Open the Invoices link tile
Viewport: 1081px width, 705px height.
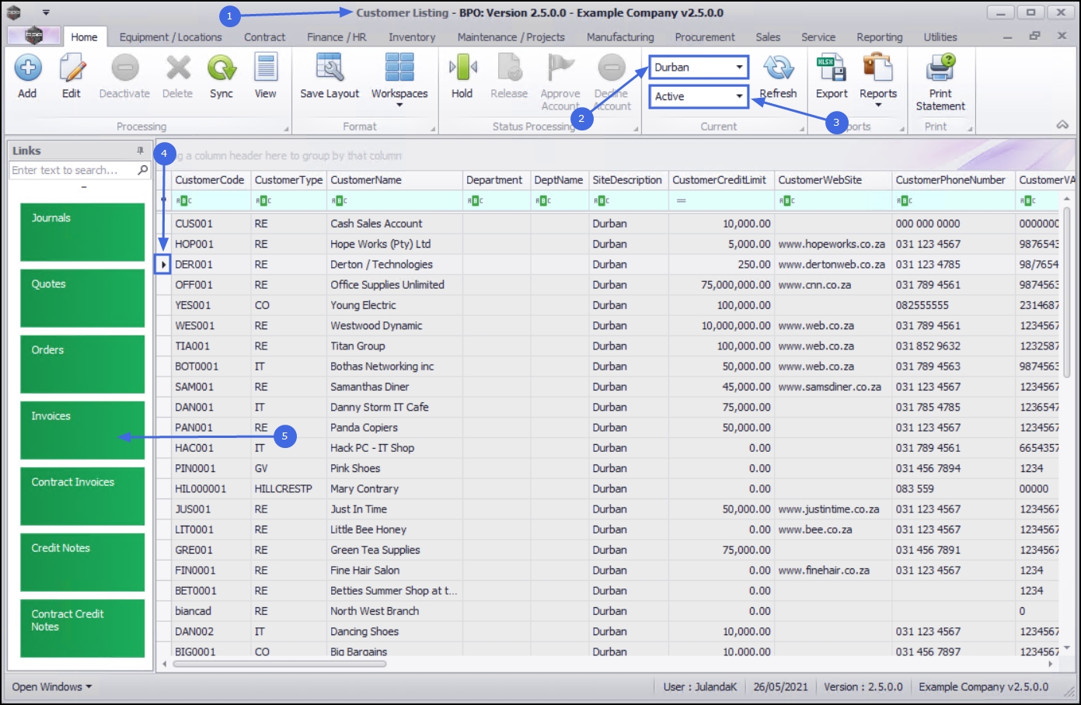click(82, 430)
